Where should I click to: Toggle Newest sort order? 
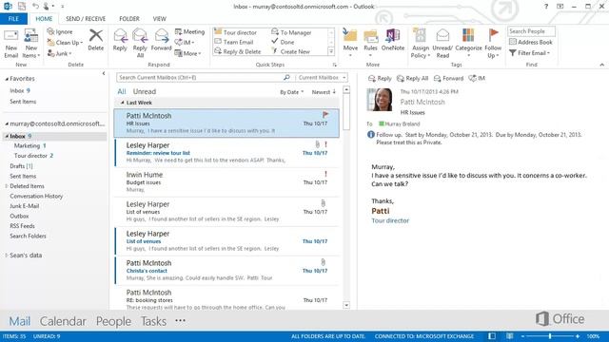click(x=324, y=92)
